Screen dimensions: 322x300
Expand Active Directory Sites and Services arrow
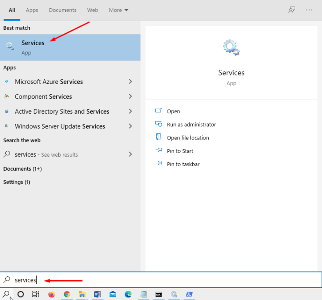pyautogui.click(x=130, y=111)
